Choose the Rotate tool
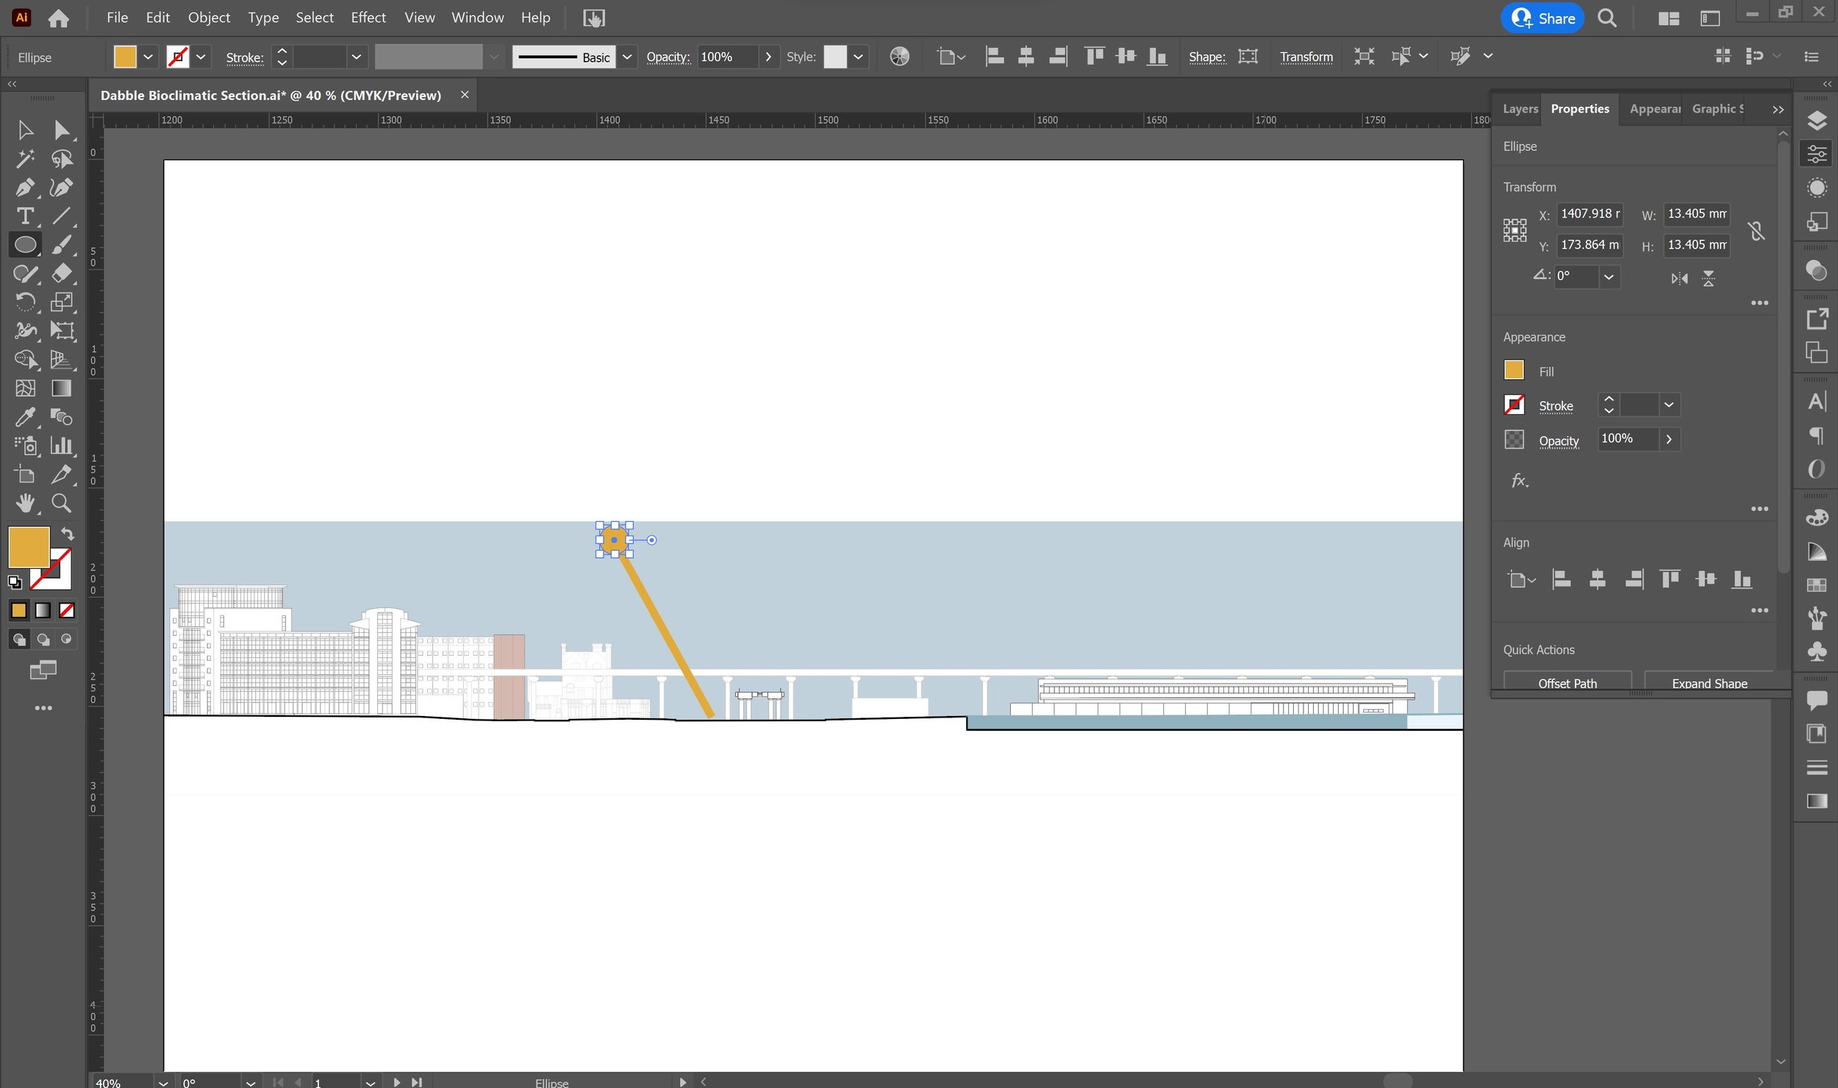Viewport: 1838px width, 1088px height. (25, 302)
